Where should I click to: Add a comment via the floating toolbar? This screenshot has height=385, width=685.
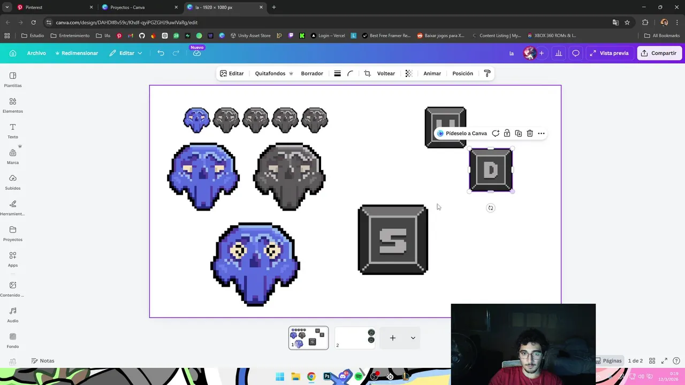[x=496, y=133]
